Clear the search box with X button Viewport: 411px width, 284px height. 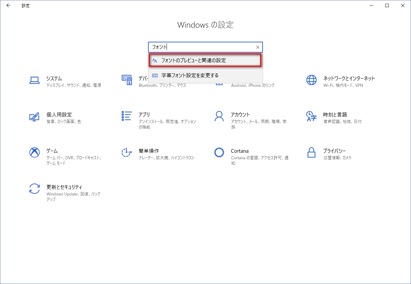click(x=258, y=47)
